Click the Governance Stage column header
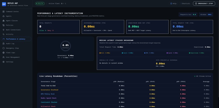This screenshot has width=219, height=108. point(48,82)
